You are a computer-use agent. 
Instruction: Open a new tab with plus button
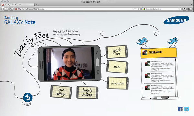point(36,5)
